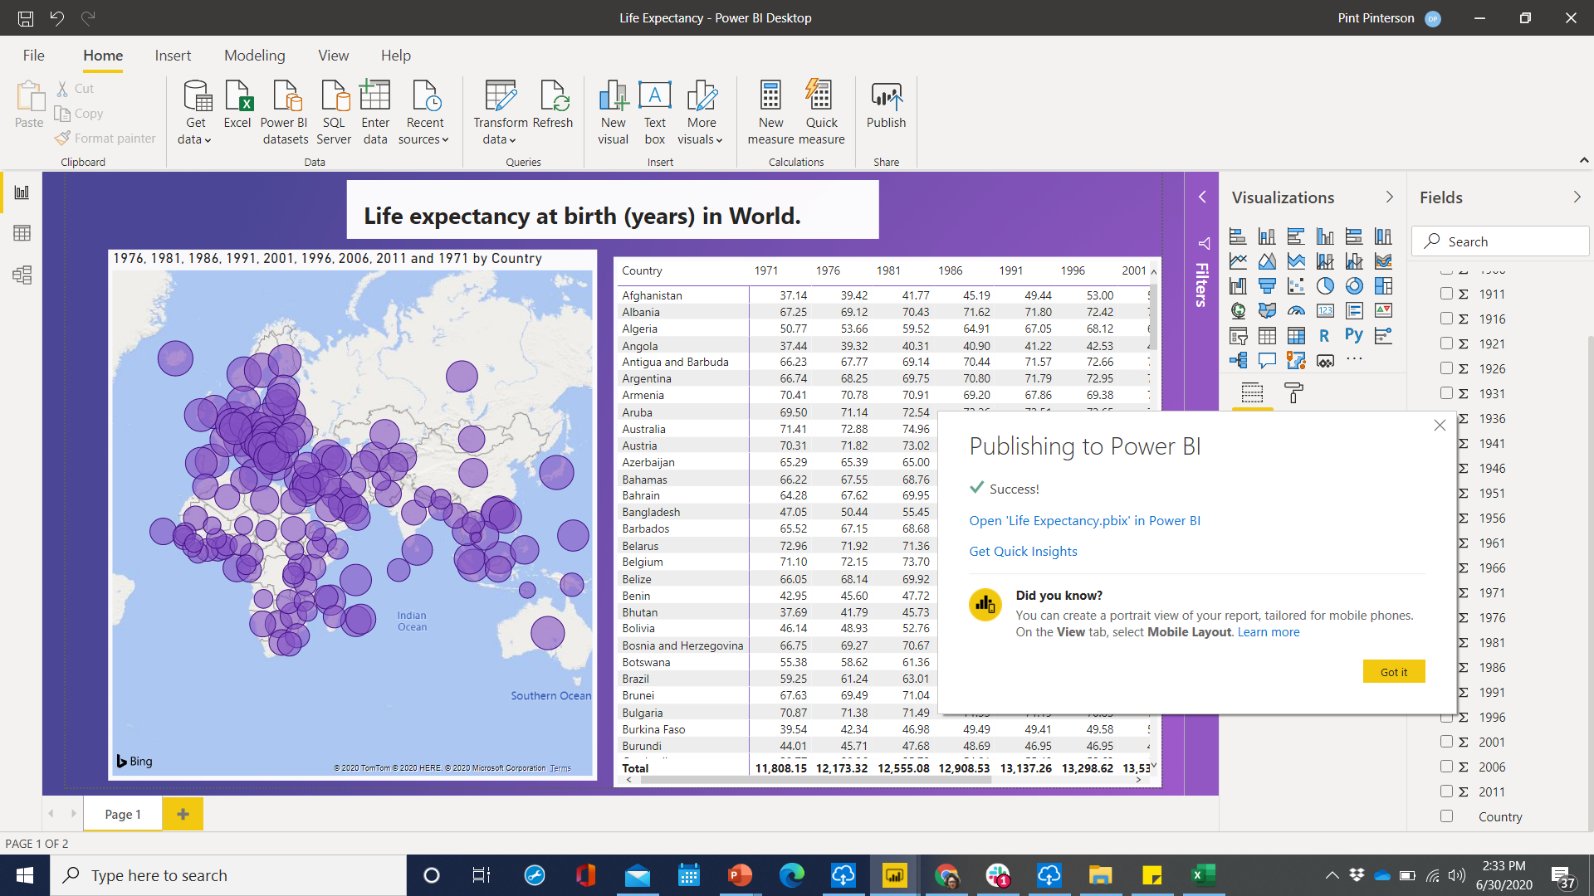Insert a Text box

(x=654, y=114)
